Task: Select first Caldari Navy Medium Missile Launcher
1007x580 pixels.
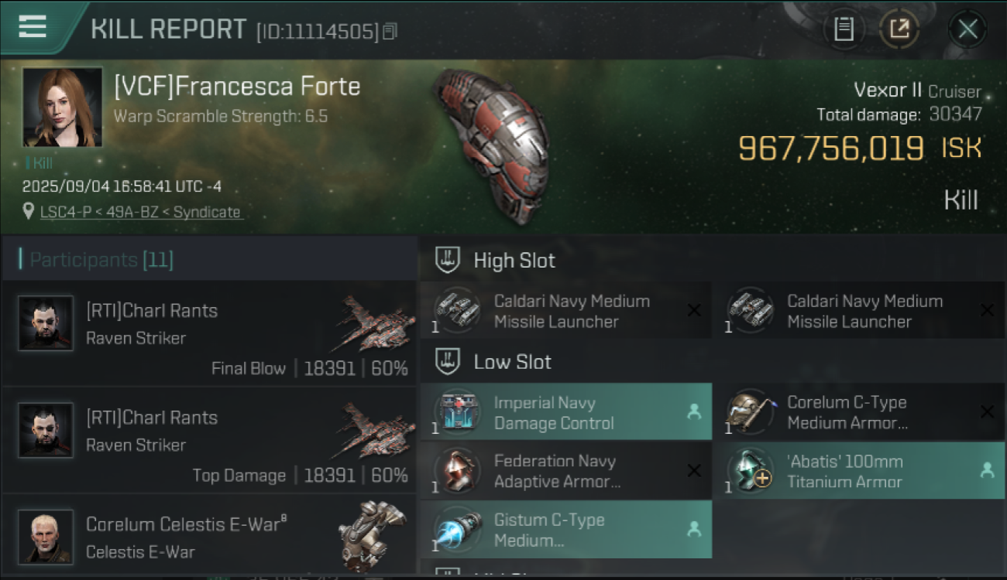Action: (x=565, y=311)
